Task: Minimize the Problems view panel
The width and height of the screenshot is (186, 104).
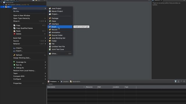Action: click(x=181, y=81)
